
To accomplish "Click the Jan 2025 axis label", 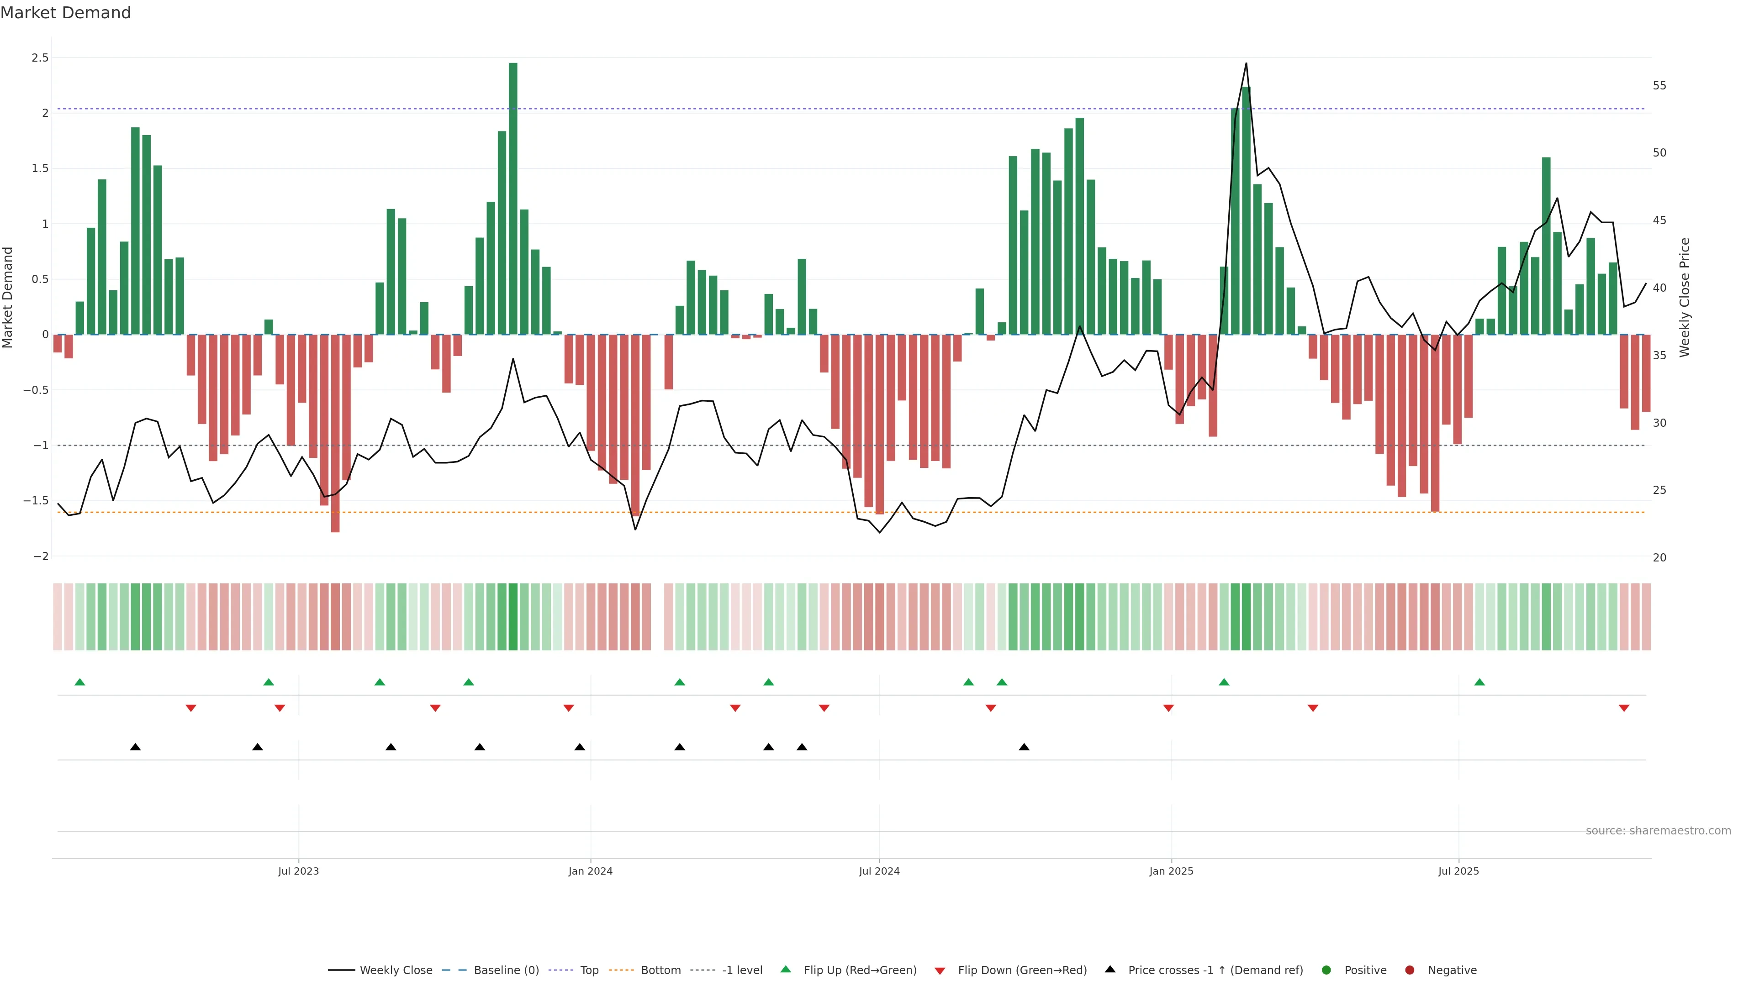I will tap(1171, 871).
